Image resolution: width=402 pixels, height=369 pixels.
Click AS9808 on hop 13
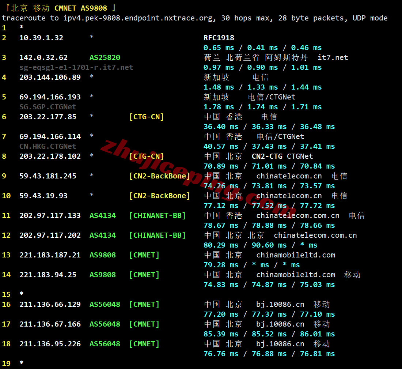pos(103,255)
